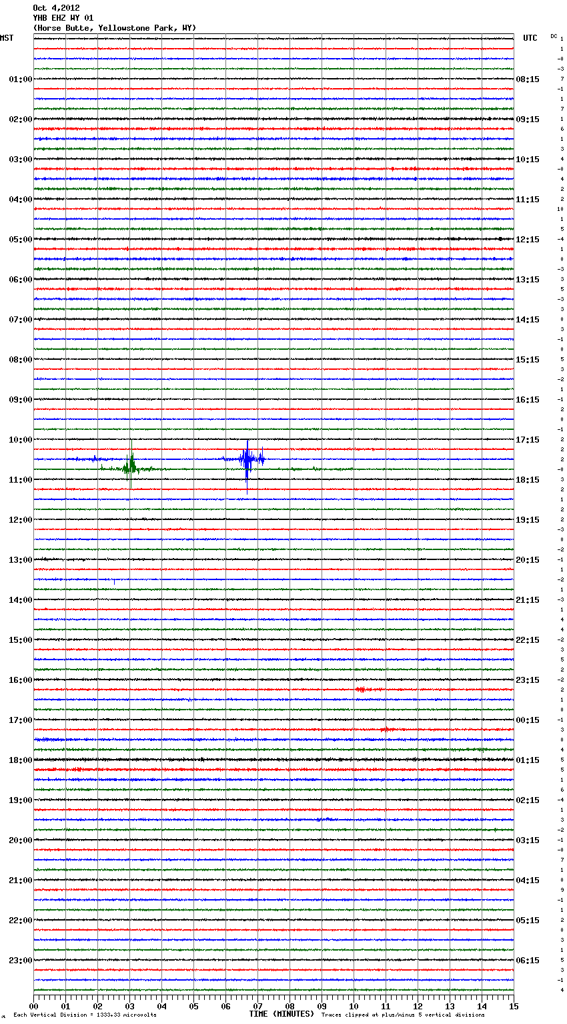Click the '23:00' MST time label
This screenshot has height=1024, width=567.
[21, 961]
